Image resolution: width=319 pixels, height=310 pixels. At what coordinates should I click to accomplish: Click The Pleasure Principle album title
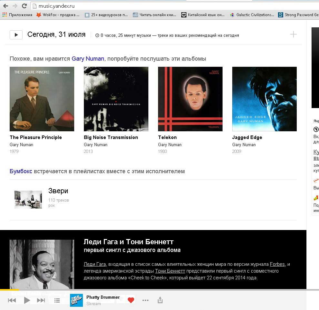click(36, 137)
